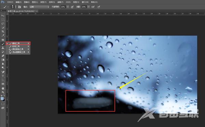Select the Move tool
205x127 pixels.
click(3, 16)
